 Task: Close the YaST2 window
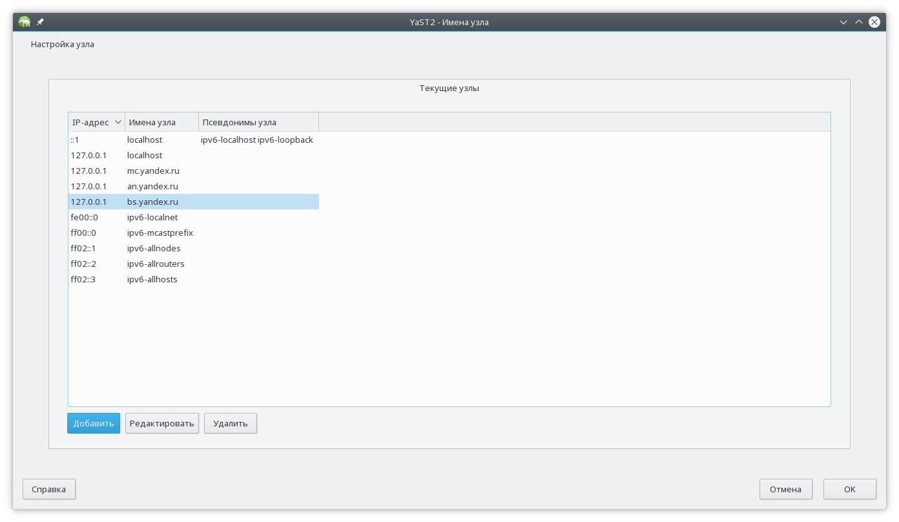[874, 22]
